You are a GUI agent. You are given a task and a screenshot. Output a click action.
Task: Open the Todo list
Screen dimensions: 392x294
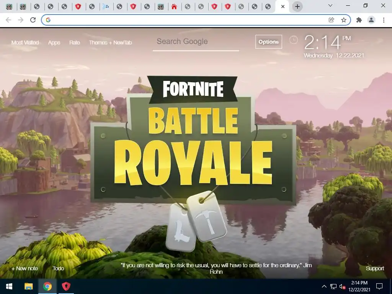[58, 268]
